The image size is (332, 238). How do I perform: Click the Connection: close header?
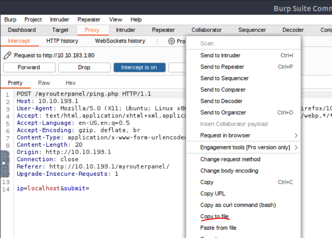tap(47, 159)
